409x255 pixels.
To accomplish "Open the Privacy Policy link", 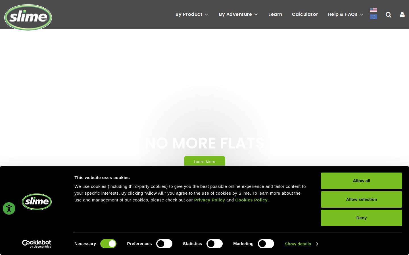I will [210, 200].
